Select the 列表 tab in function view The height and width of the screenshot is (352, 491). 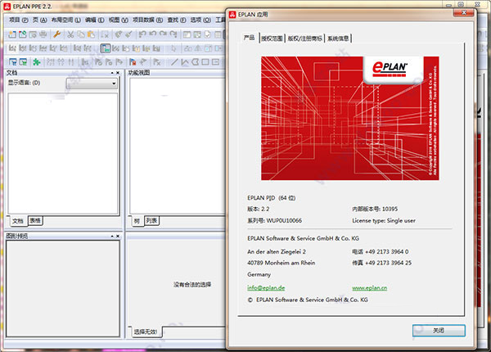(151, 220)
